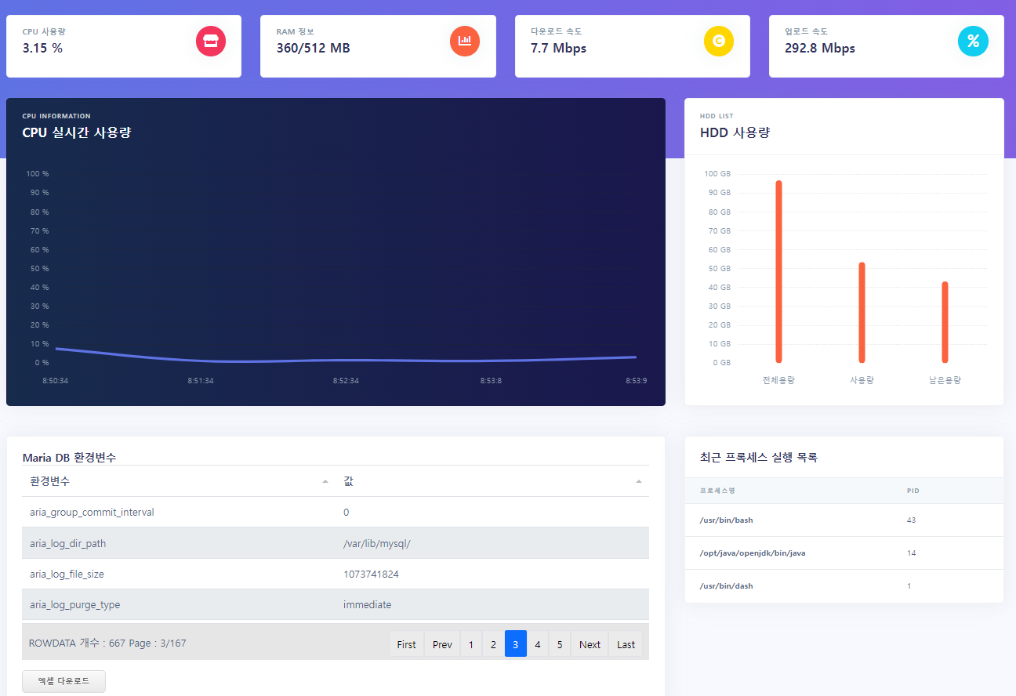
Task: Jump to the Last page
Action: [626, 643]
